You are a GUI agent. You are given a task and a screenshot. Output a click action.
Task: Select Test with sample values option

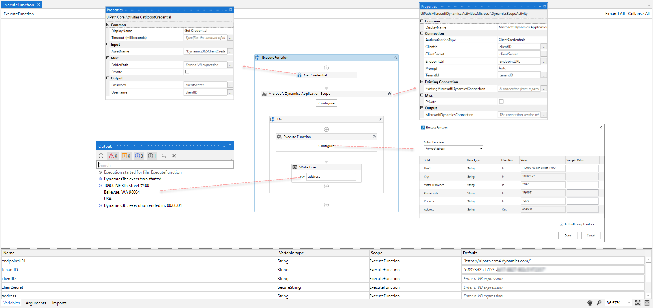577,224
